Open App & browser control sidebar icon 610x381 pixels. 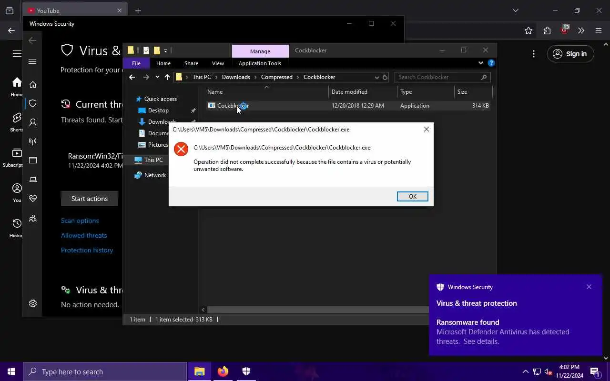tap(33, 160)
